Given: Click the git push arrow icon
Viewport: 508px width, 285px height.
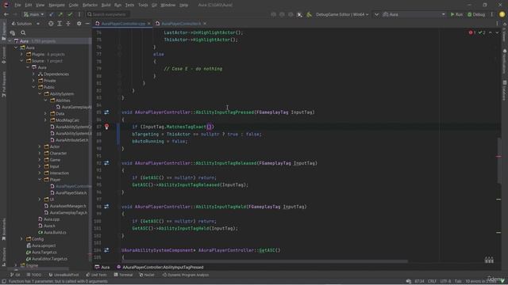Looking at the screenshot, I should pos(60,14).
